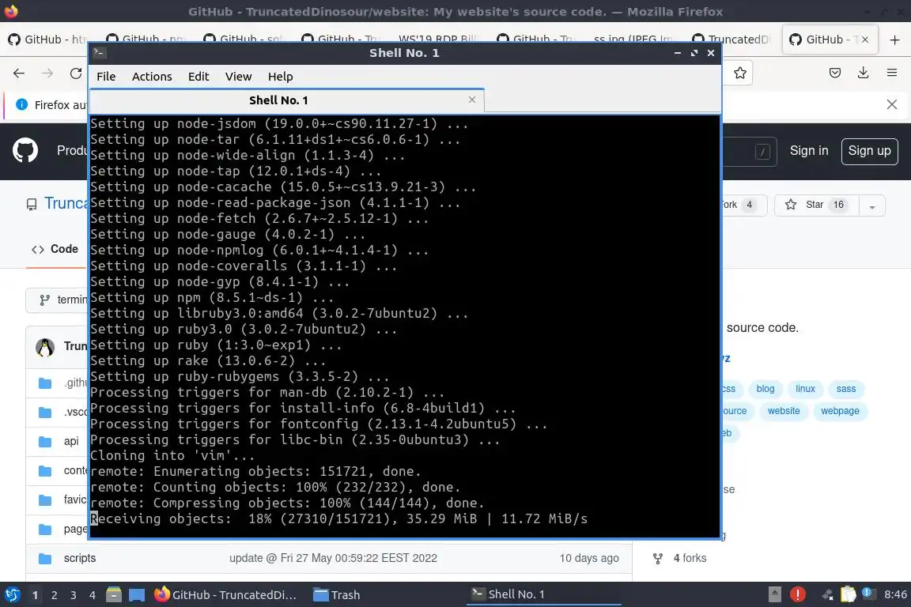The height and width of the screenshot is (607, 911).
Task: Switch to the Trash taskbar window
Action: point(337,595)
